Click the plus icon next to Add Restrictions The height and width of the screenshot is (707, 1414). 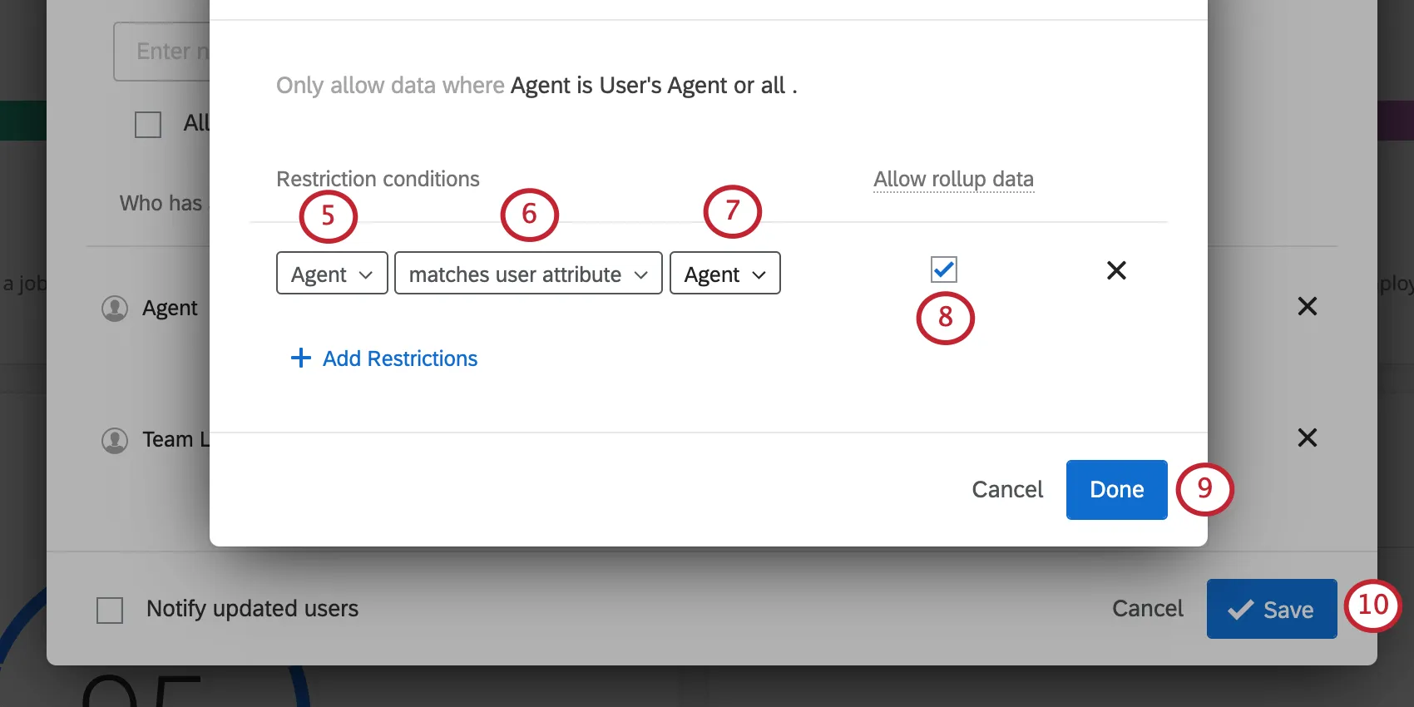point(300,358)
